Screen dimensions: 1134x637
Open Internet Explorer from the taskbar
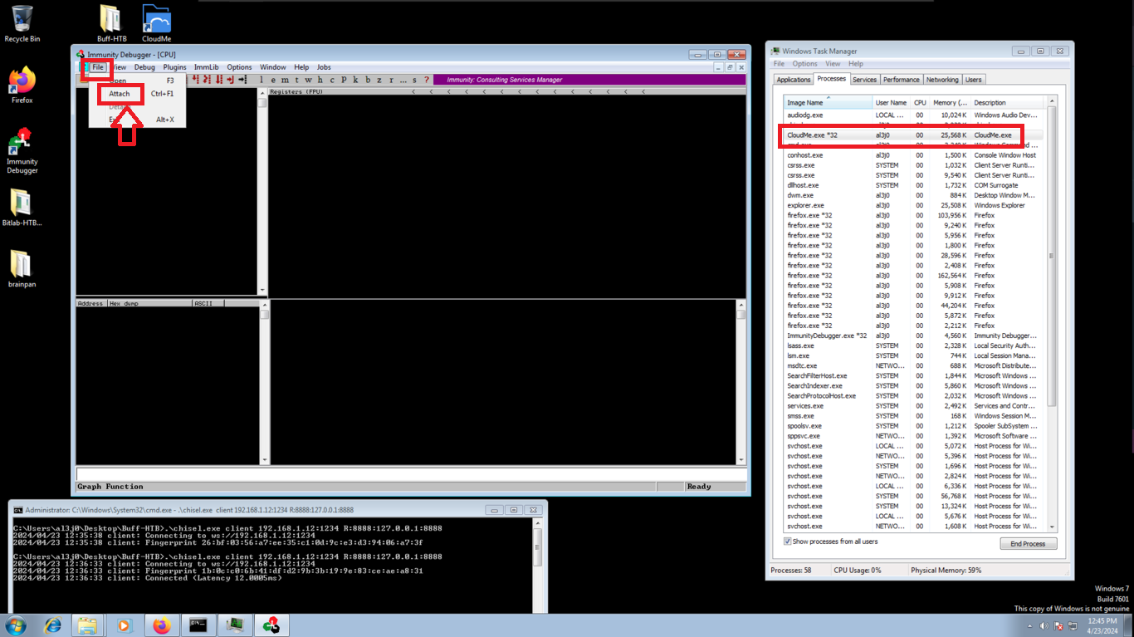pos(53,625)
